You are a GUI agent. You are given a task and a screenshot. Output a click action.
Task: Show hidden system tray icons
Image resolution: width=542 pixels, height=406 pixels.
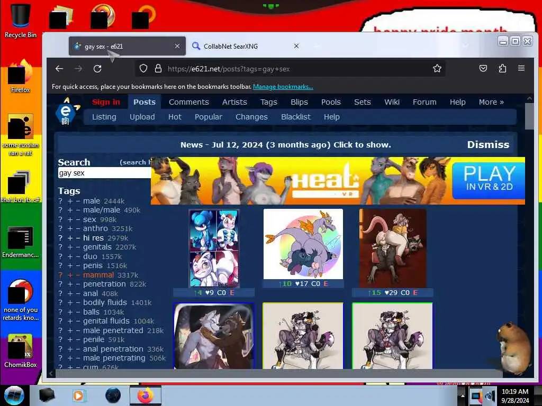(463, 396)
